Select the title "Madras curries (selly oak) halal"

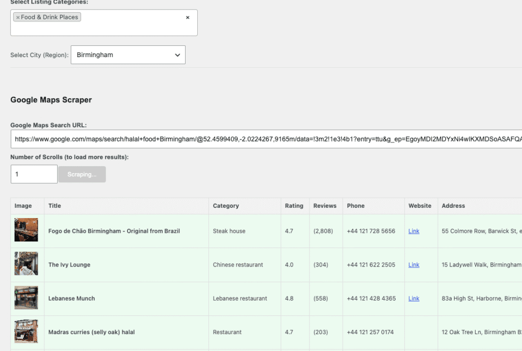(92, 332)
